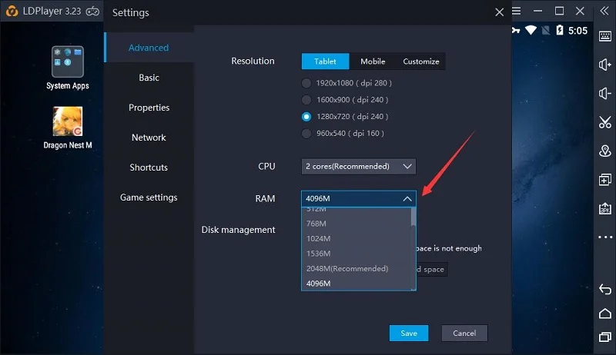Image resolution: width=616 pixels, height=355 pixels.
Task: Open the Network settings tab
Action: tap(149, 138)
